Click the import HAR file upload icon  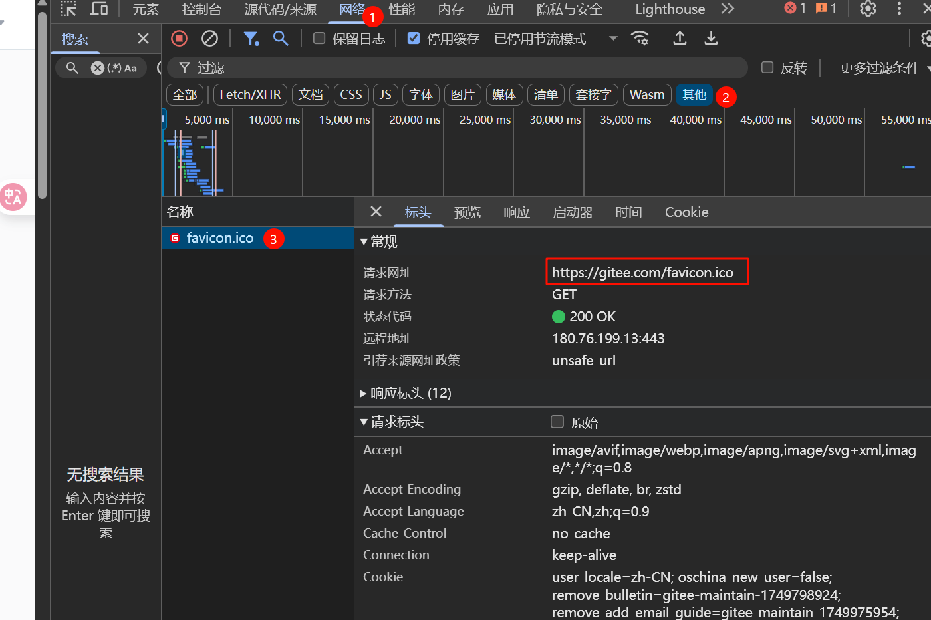[680, 39]
